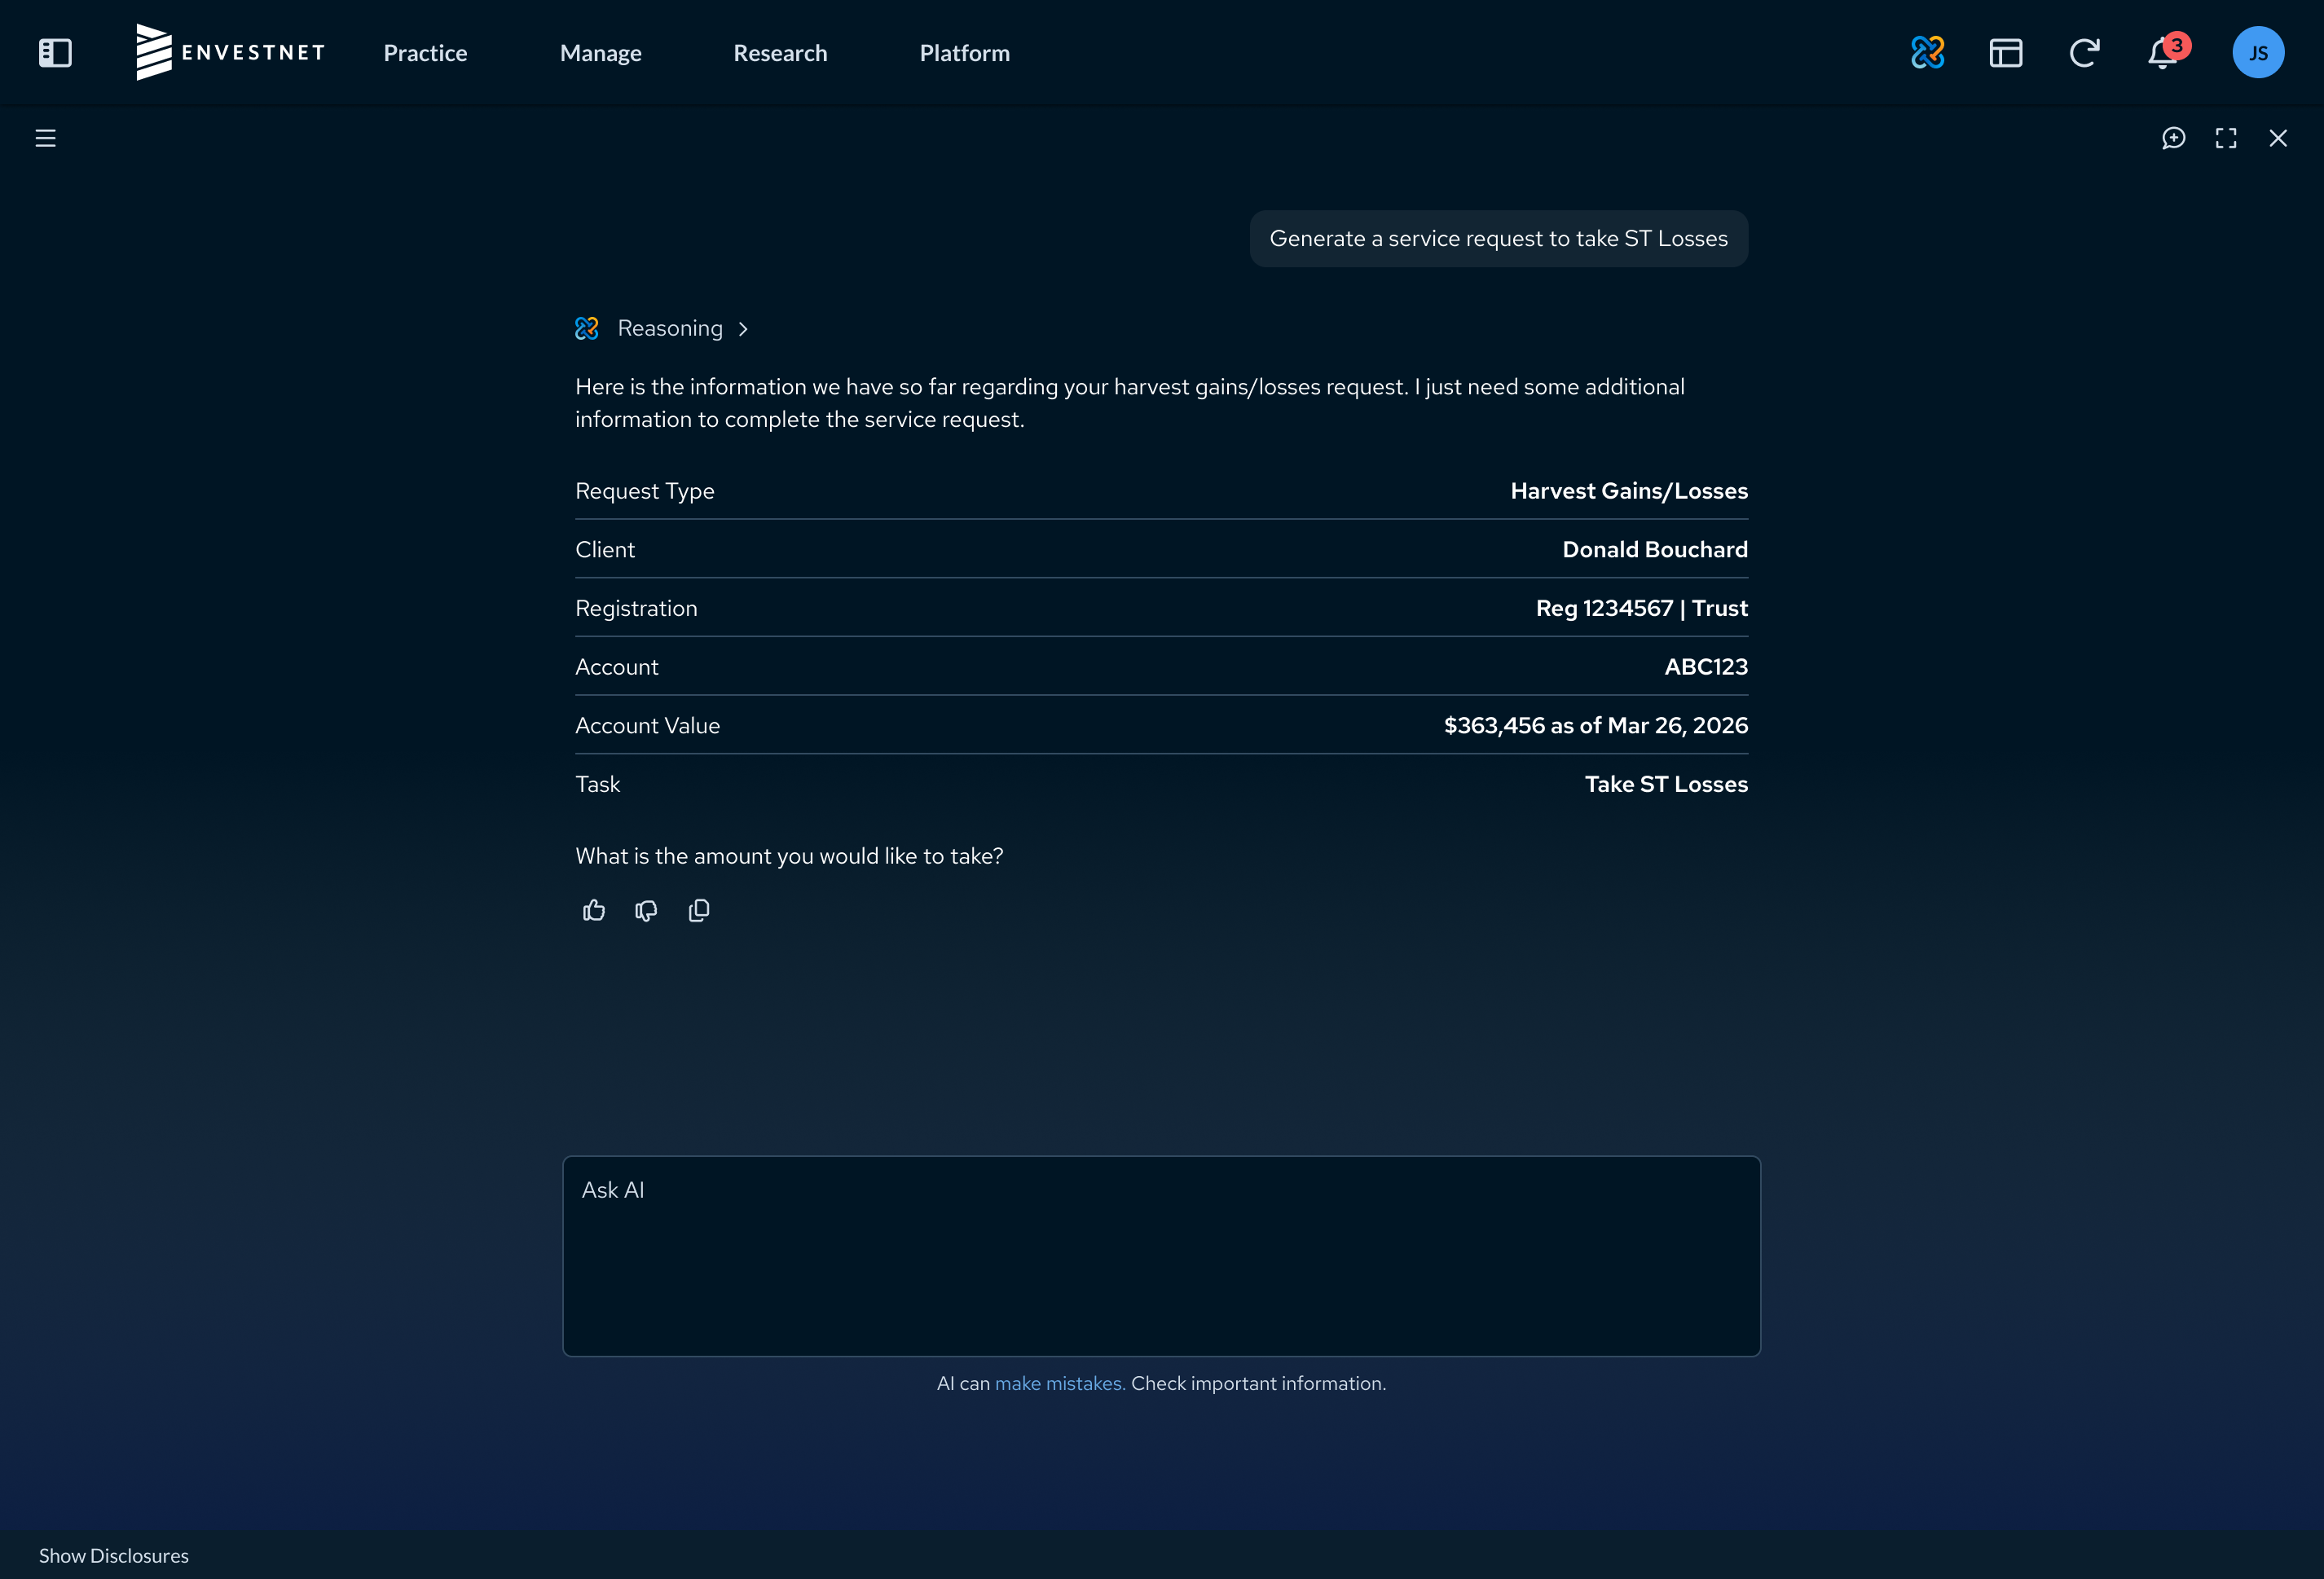
Task: Click the 'Generate a service request' message bubble
Action: pos(1498,238)
